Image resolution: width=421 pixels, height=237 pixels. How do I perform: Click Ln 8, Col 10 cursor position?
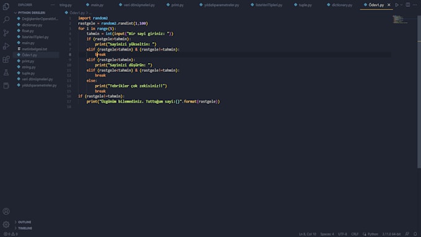[x=308, y=234]
